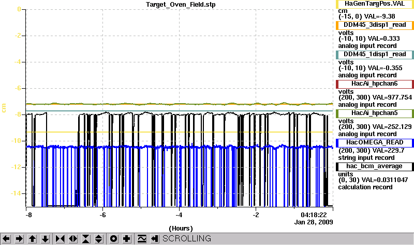The height and width of the screenshot is (245, 414).
Task: Click the -10 tick label on the y-axis
Action: coord(16,141)
